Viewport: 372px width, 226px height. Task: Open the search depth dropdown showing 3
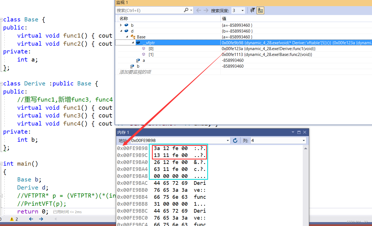coord(242,11)
